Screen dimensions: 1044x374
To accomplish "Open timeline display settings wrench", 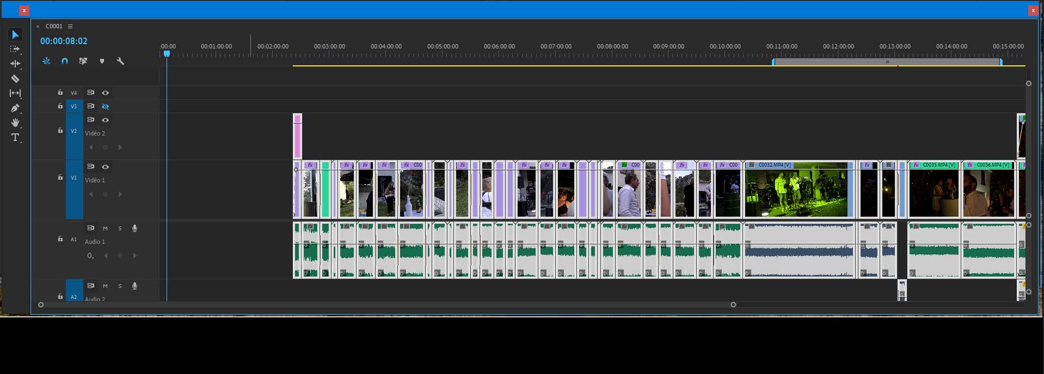I will tap(120, 62).
